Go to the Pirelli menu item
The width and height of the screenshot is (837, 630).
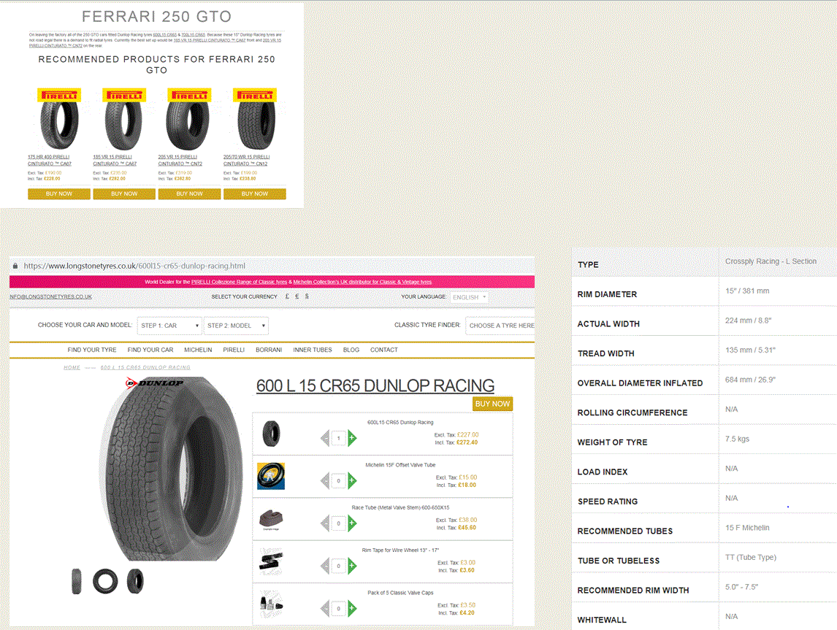(234, 350)
